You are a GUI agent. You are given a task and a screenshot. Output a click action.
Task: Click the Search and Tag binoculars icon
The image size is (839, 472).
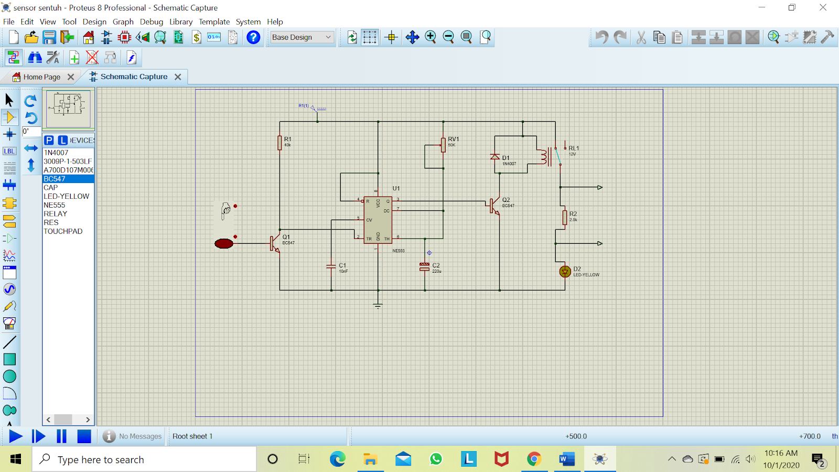click(35, 58)
